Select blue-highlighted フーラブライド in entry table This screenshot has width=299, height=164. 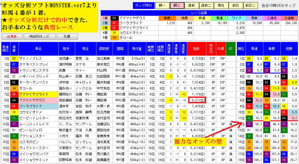point(38,106)
